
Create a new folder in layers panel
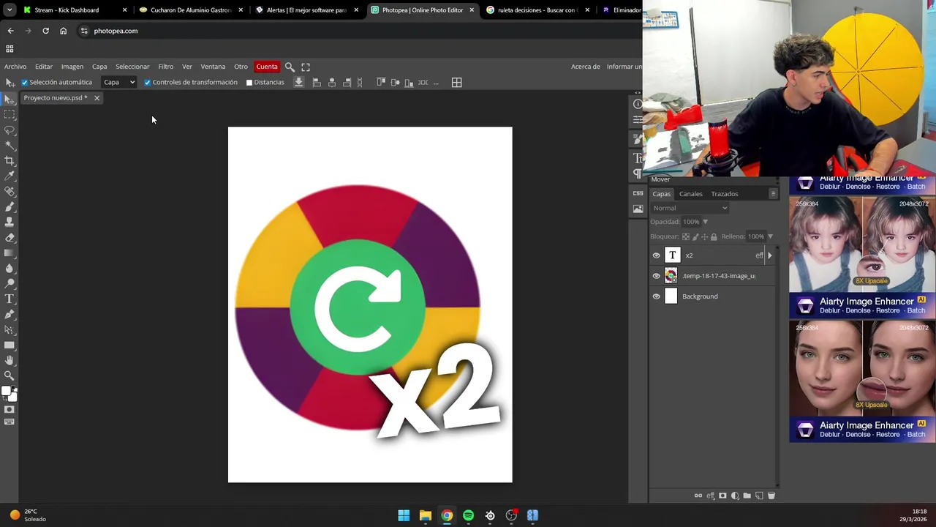[x=747, y=496]
